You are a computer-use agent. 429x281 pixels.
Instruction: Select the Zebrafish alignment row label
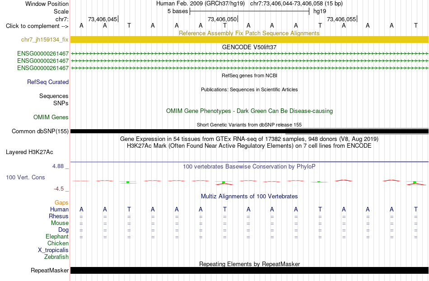click(56, 257)
